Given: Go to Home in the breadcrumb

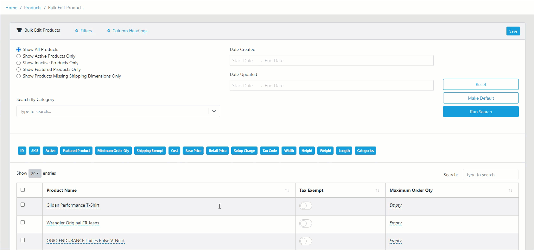Looking at the screenshot, I should click(11, 8).
